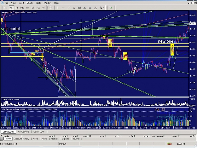
Task: Click the 'Default' profile in status bar
Action: click(x=63, y=144)
